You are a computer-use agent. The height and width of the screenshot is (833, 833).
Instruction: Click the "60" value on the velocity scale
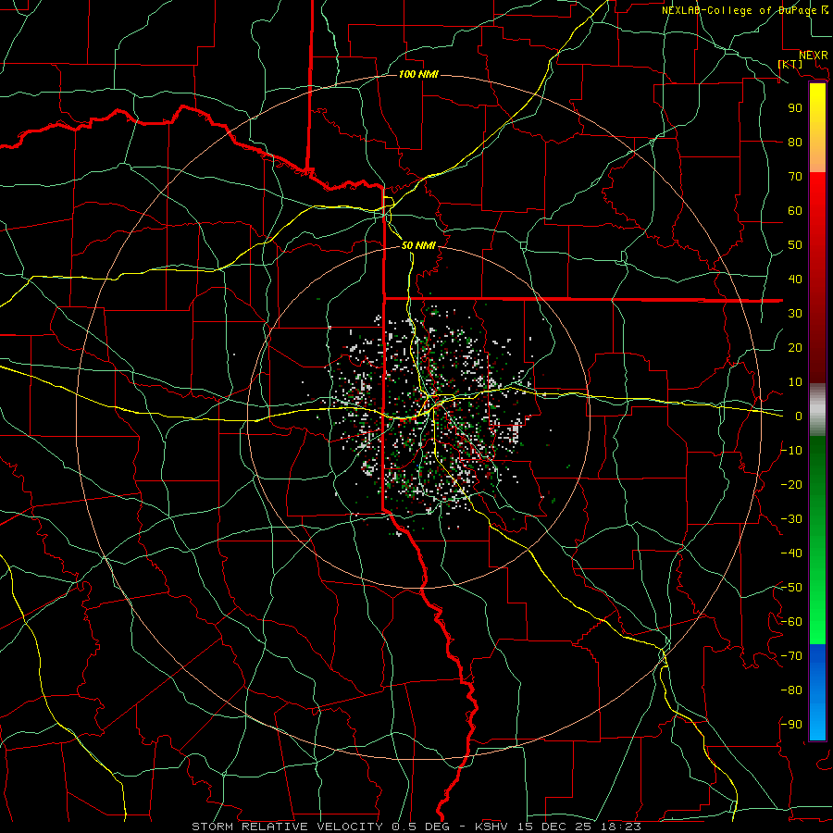[x=795, y=211]
